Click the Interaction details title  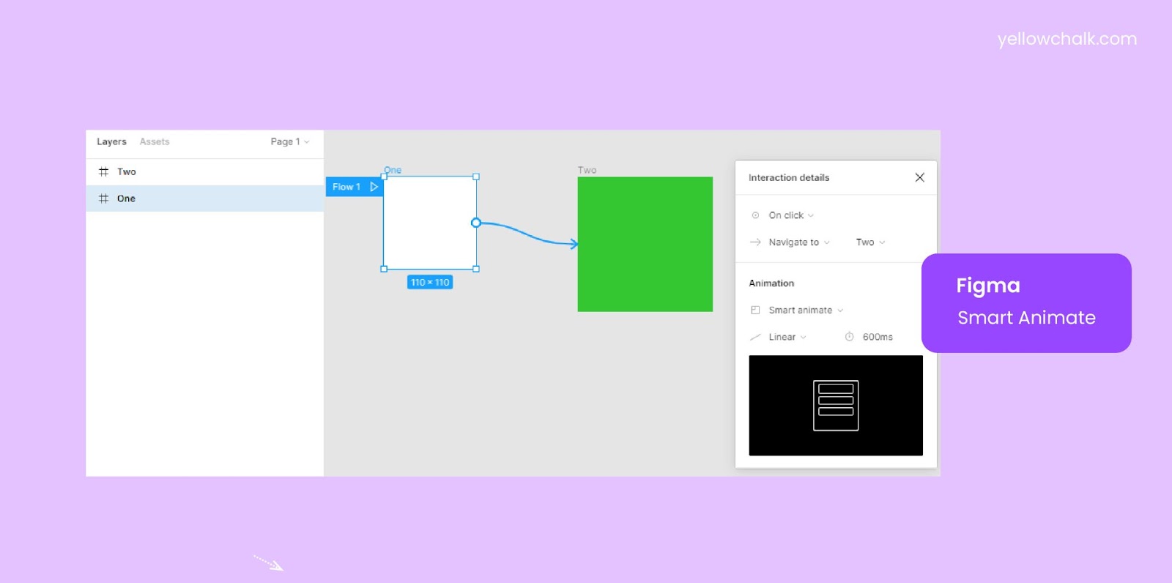point(789,177)
